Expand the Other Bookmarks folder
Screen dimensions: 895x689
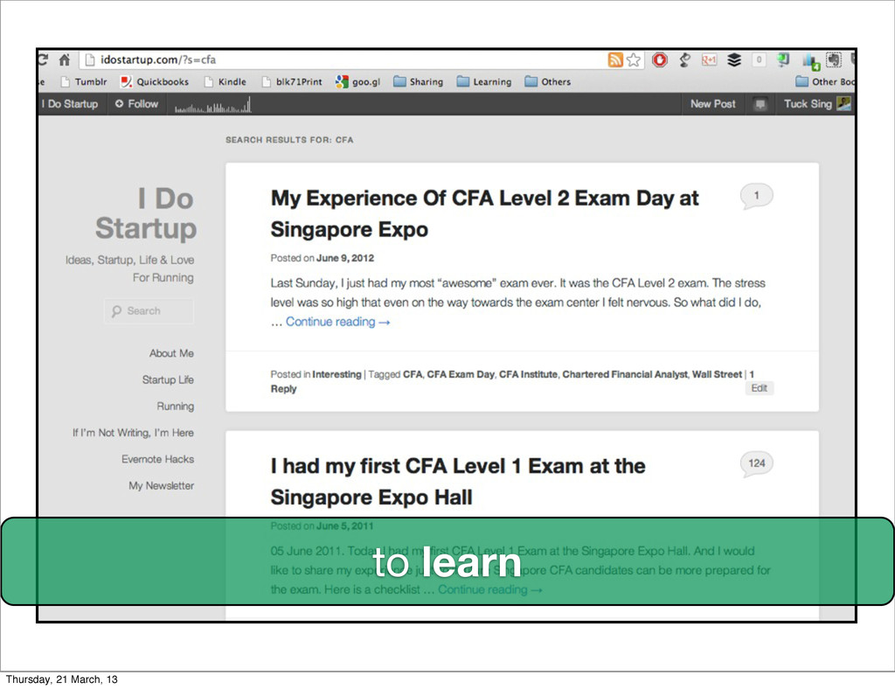pyautogui.click(x=825, y=81)
